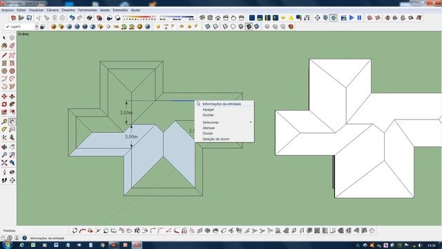This screenshot has width=442, height=249.
Task: Open the Câmera menu
Action: coord(52,10)
